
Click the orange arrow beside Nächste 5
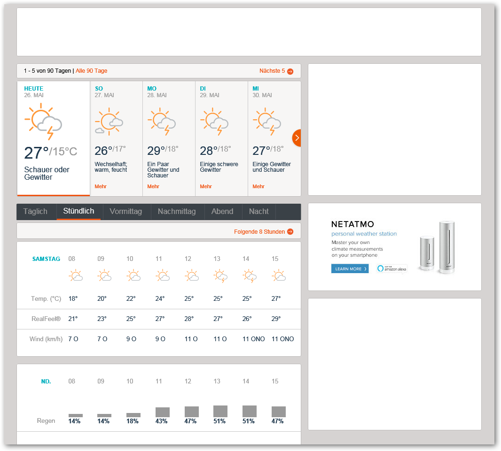click(x=290, y=71)
